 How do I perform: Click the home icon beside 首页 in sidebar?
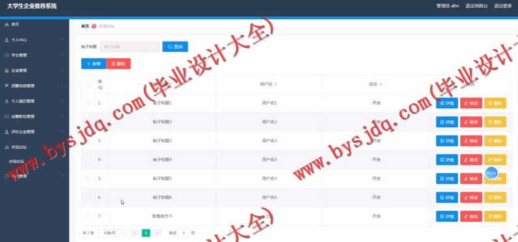coord(7,25)
